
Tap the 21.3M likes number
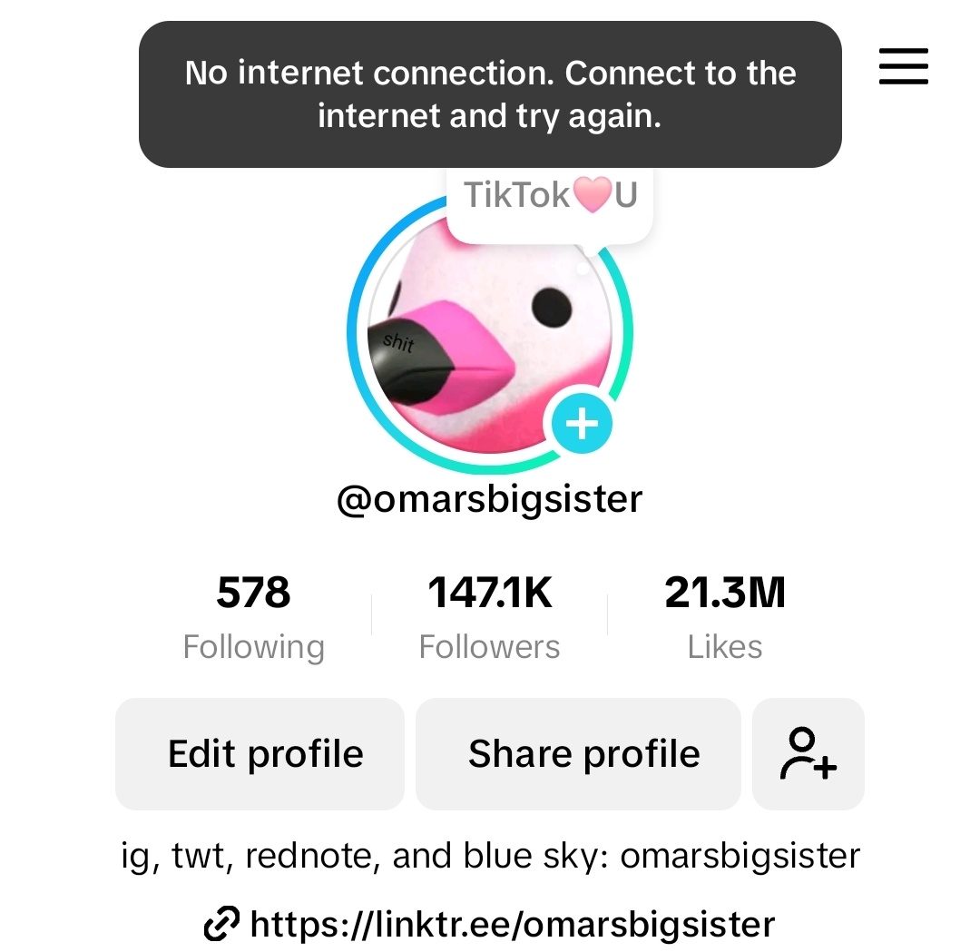click(725, 593)
